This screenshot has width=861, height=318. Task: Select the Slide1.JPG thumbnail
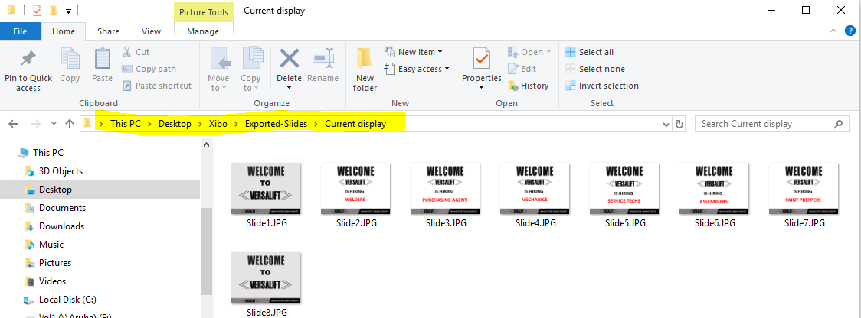point(267,189)
